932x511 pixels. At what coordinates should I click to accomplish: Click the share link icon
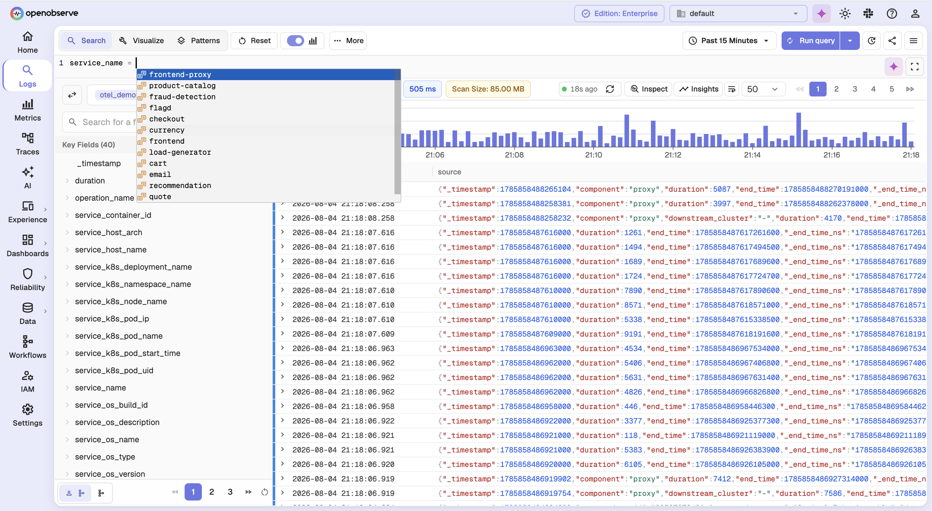[892, 41]
